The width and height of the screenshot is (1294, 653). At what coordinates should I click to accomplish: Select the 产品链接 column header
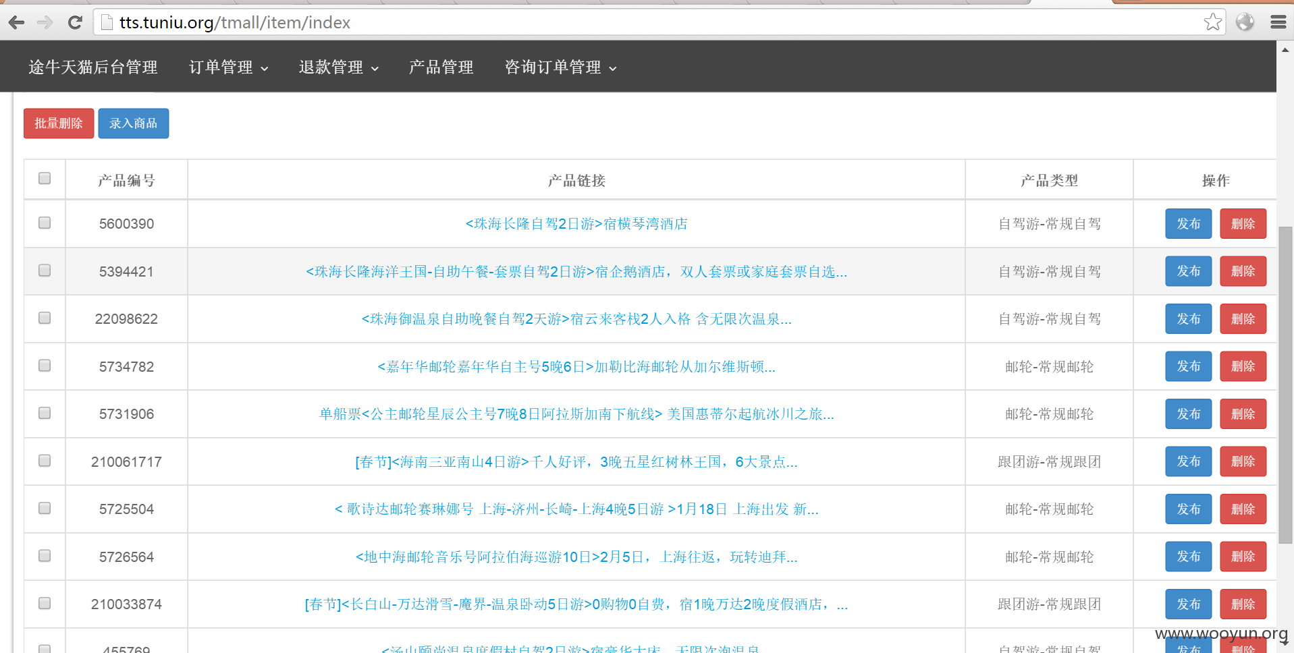click(x=576, y=180)
